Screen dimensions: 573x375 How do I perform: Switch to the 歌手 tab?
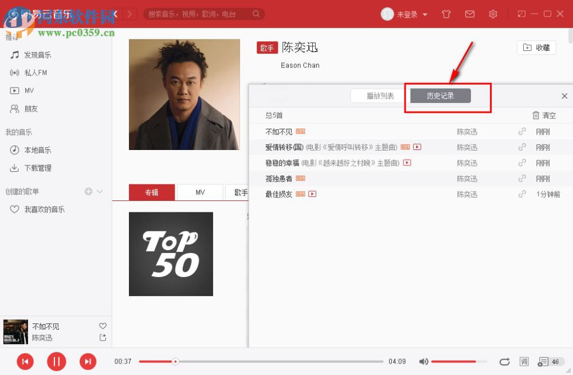[x=240, y=192]
